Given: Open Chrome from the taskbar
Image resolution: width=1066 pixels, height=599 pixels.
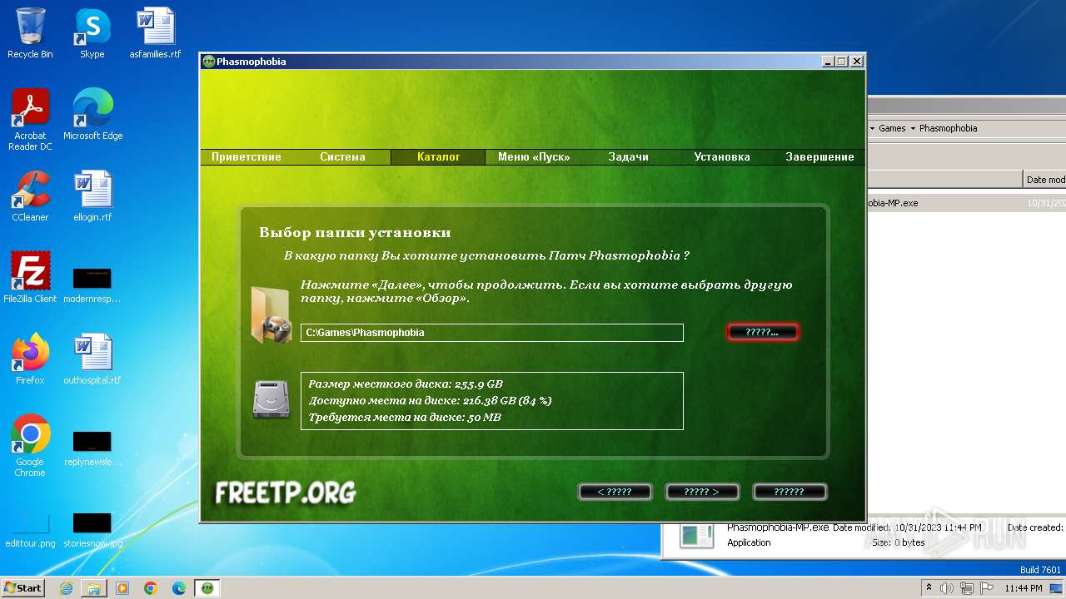Looking at the screenshot, I should [151, 588].
